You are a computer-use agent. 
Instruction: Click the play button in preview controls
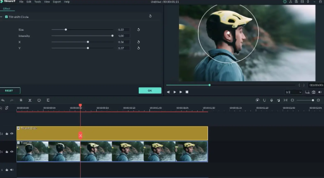(175, 92)
